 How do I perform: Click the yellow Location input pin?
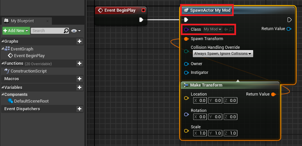point(186,98)
